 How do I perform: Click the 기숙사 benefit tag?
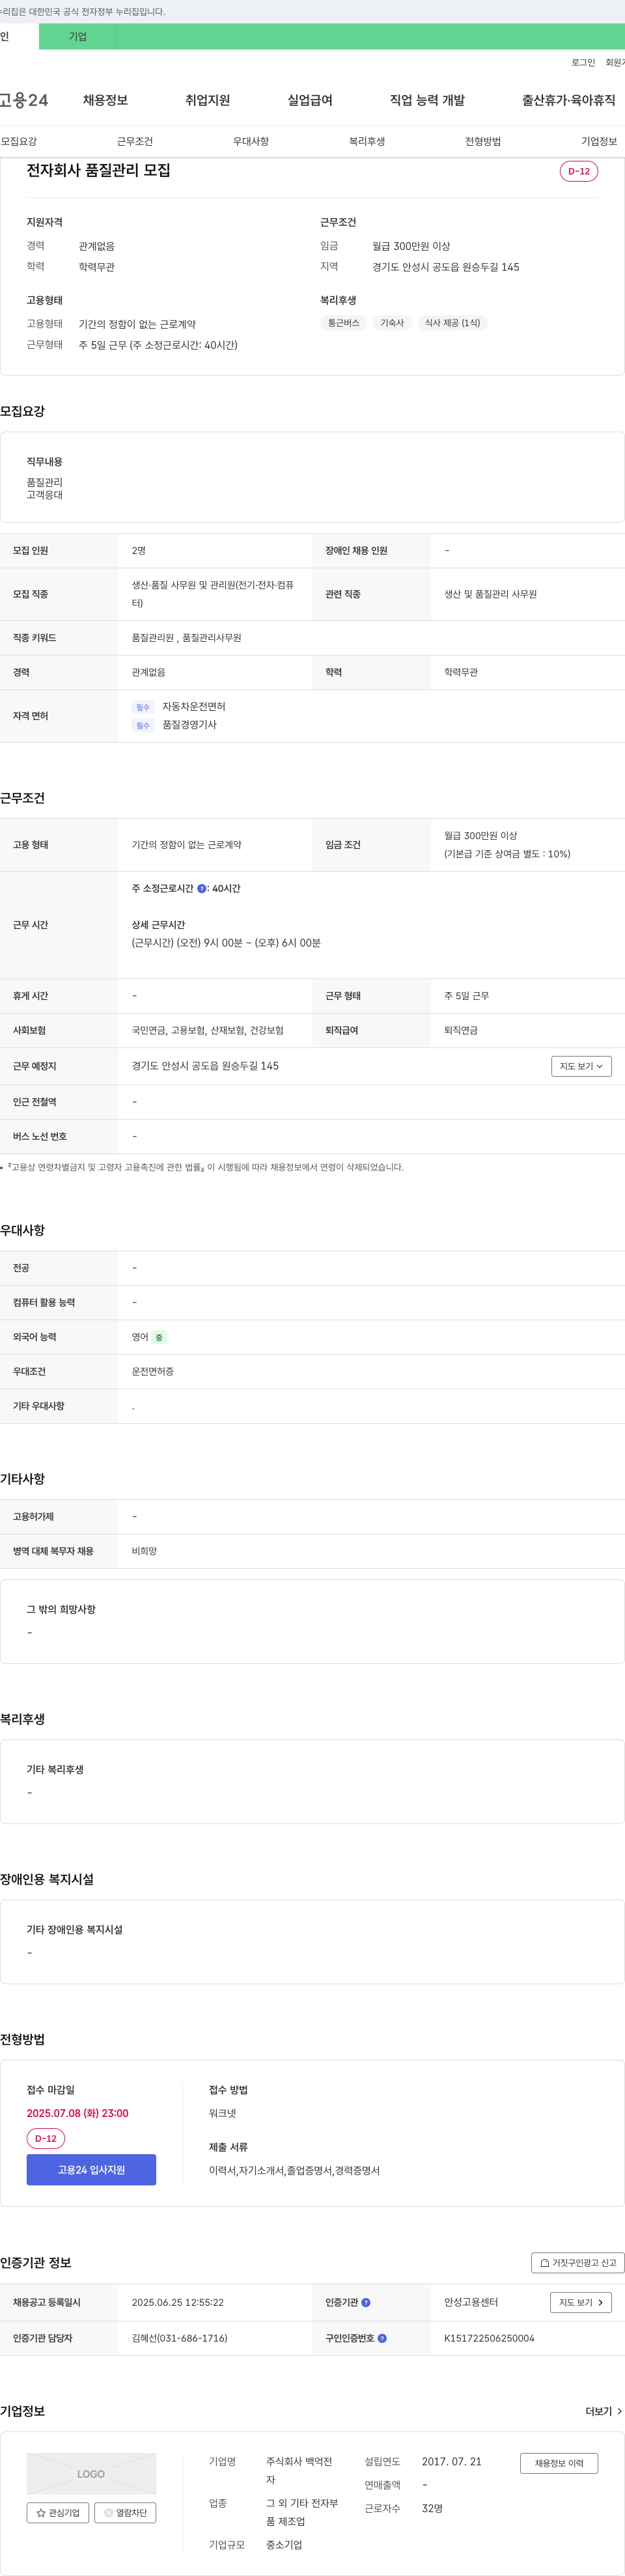392,323
